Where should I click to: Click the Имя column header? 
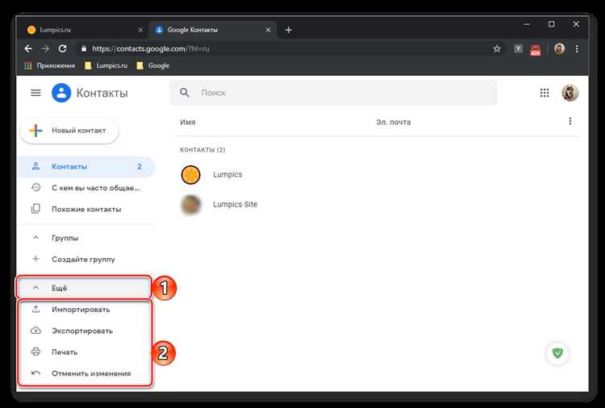click(x=187, y=122)
